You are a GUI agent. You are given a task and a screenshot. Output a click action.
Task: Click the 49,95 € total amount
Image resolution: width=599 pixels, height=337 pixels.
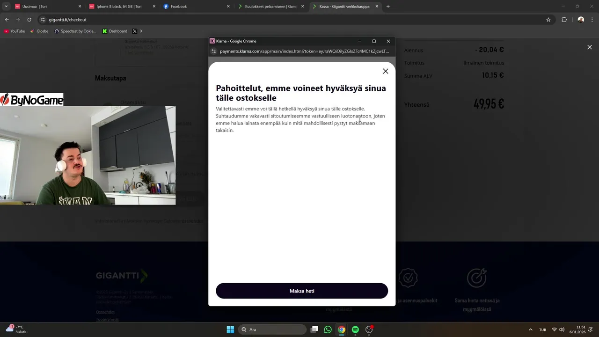pos(489,103)
